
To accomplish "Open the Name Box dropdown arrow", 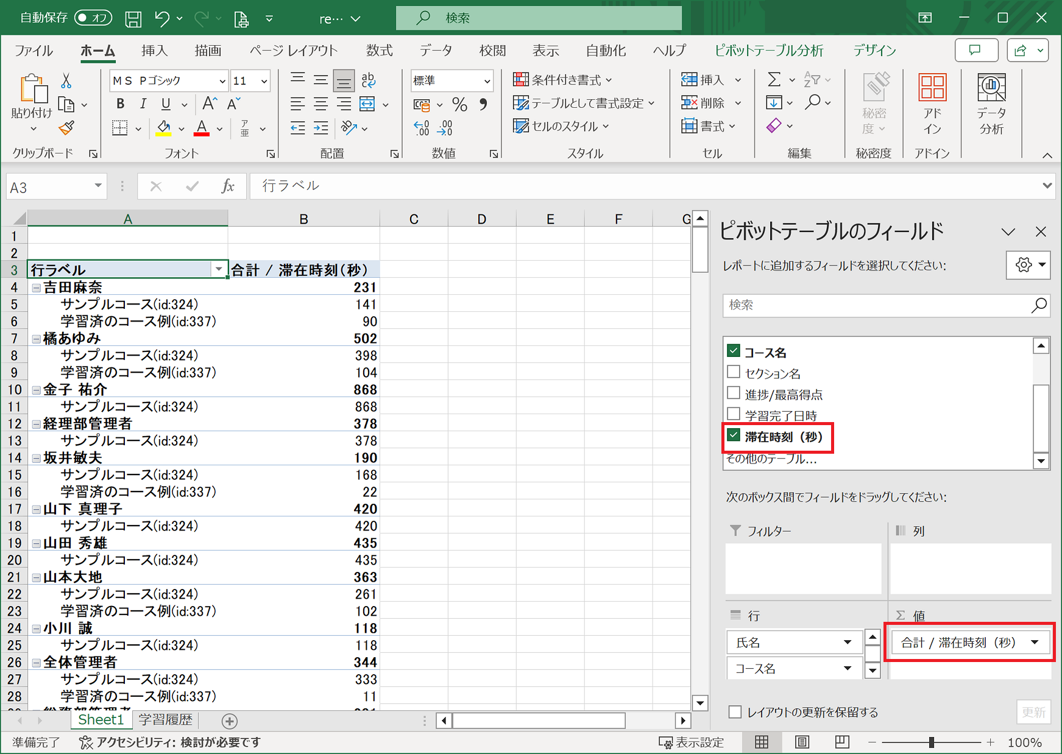I will pyautogui.click(x=97, y=186).
